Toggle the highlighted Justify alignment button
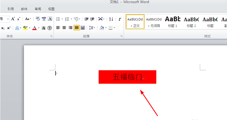The image size is (227, 120). (77, 28)
